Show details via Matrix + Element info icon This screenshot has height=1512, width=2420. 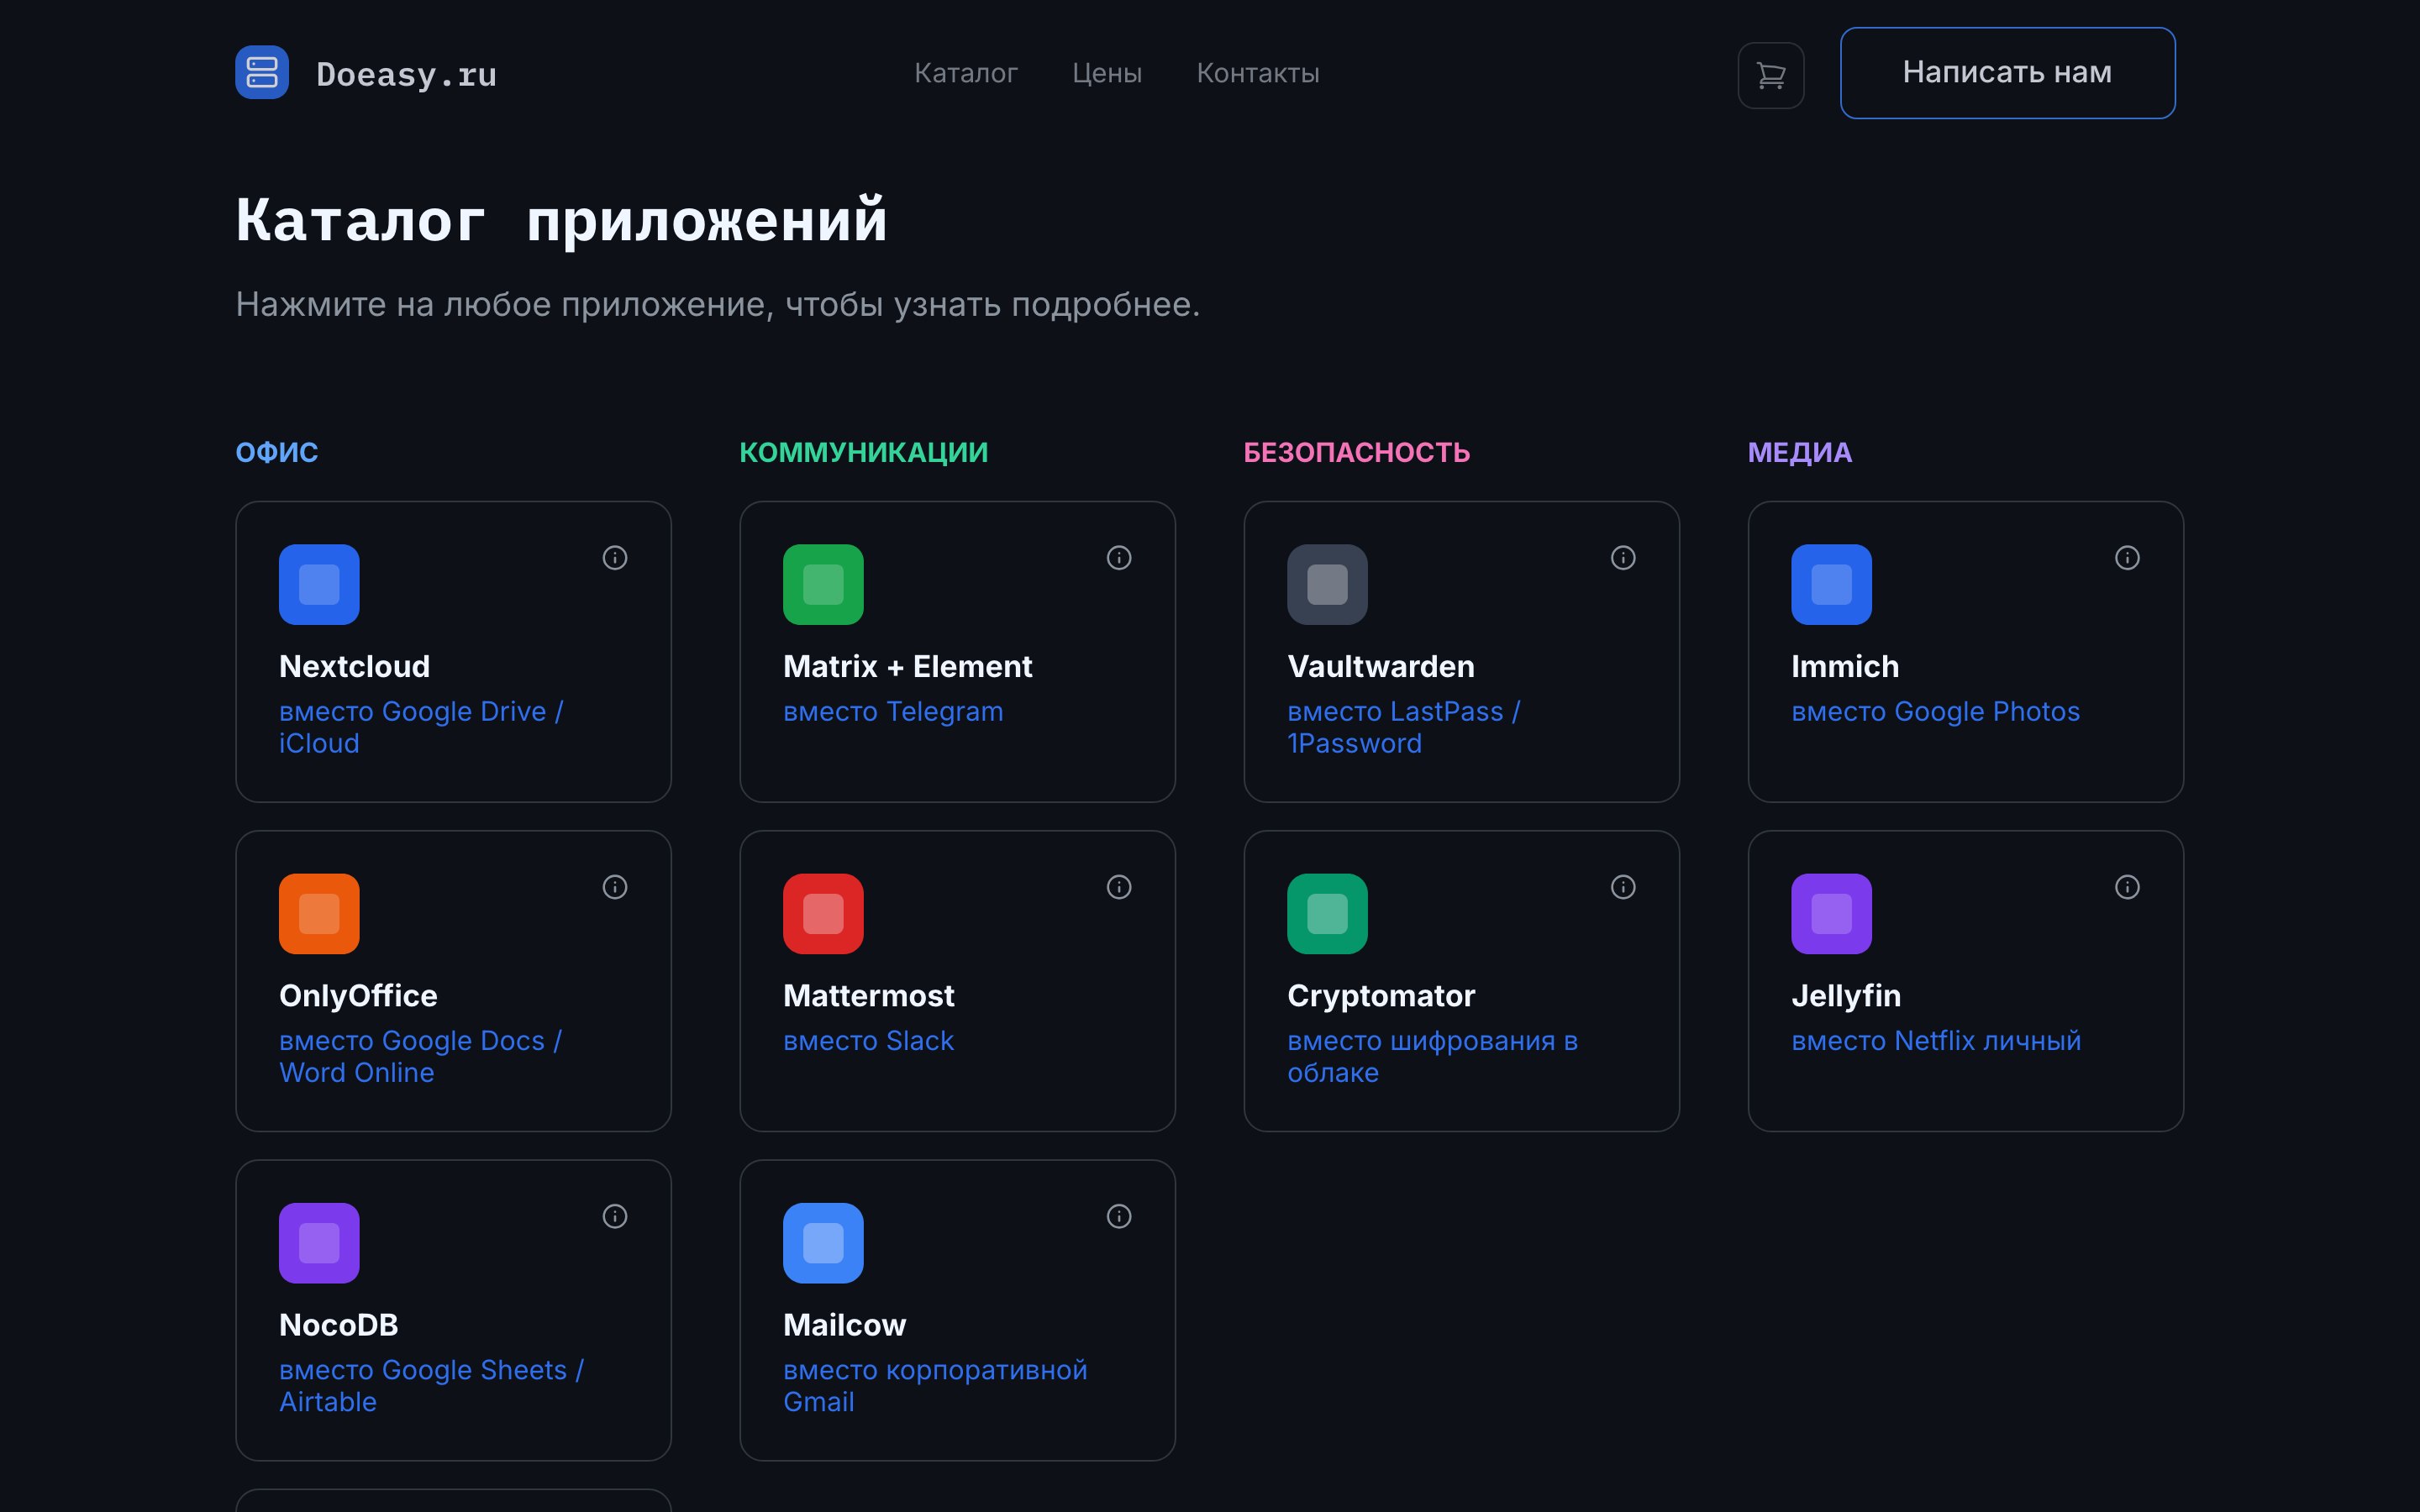coord(1119,558)
